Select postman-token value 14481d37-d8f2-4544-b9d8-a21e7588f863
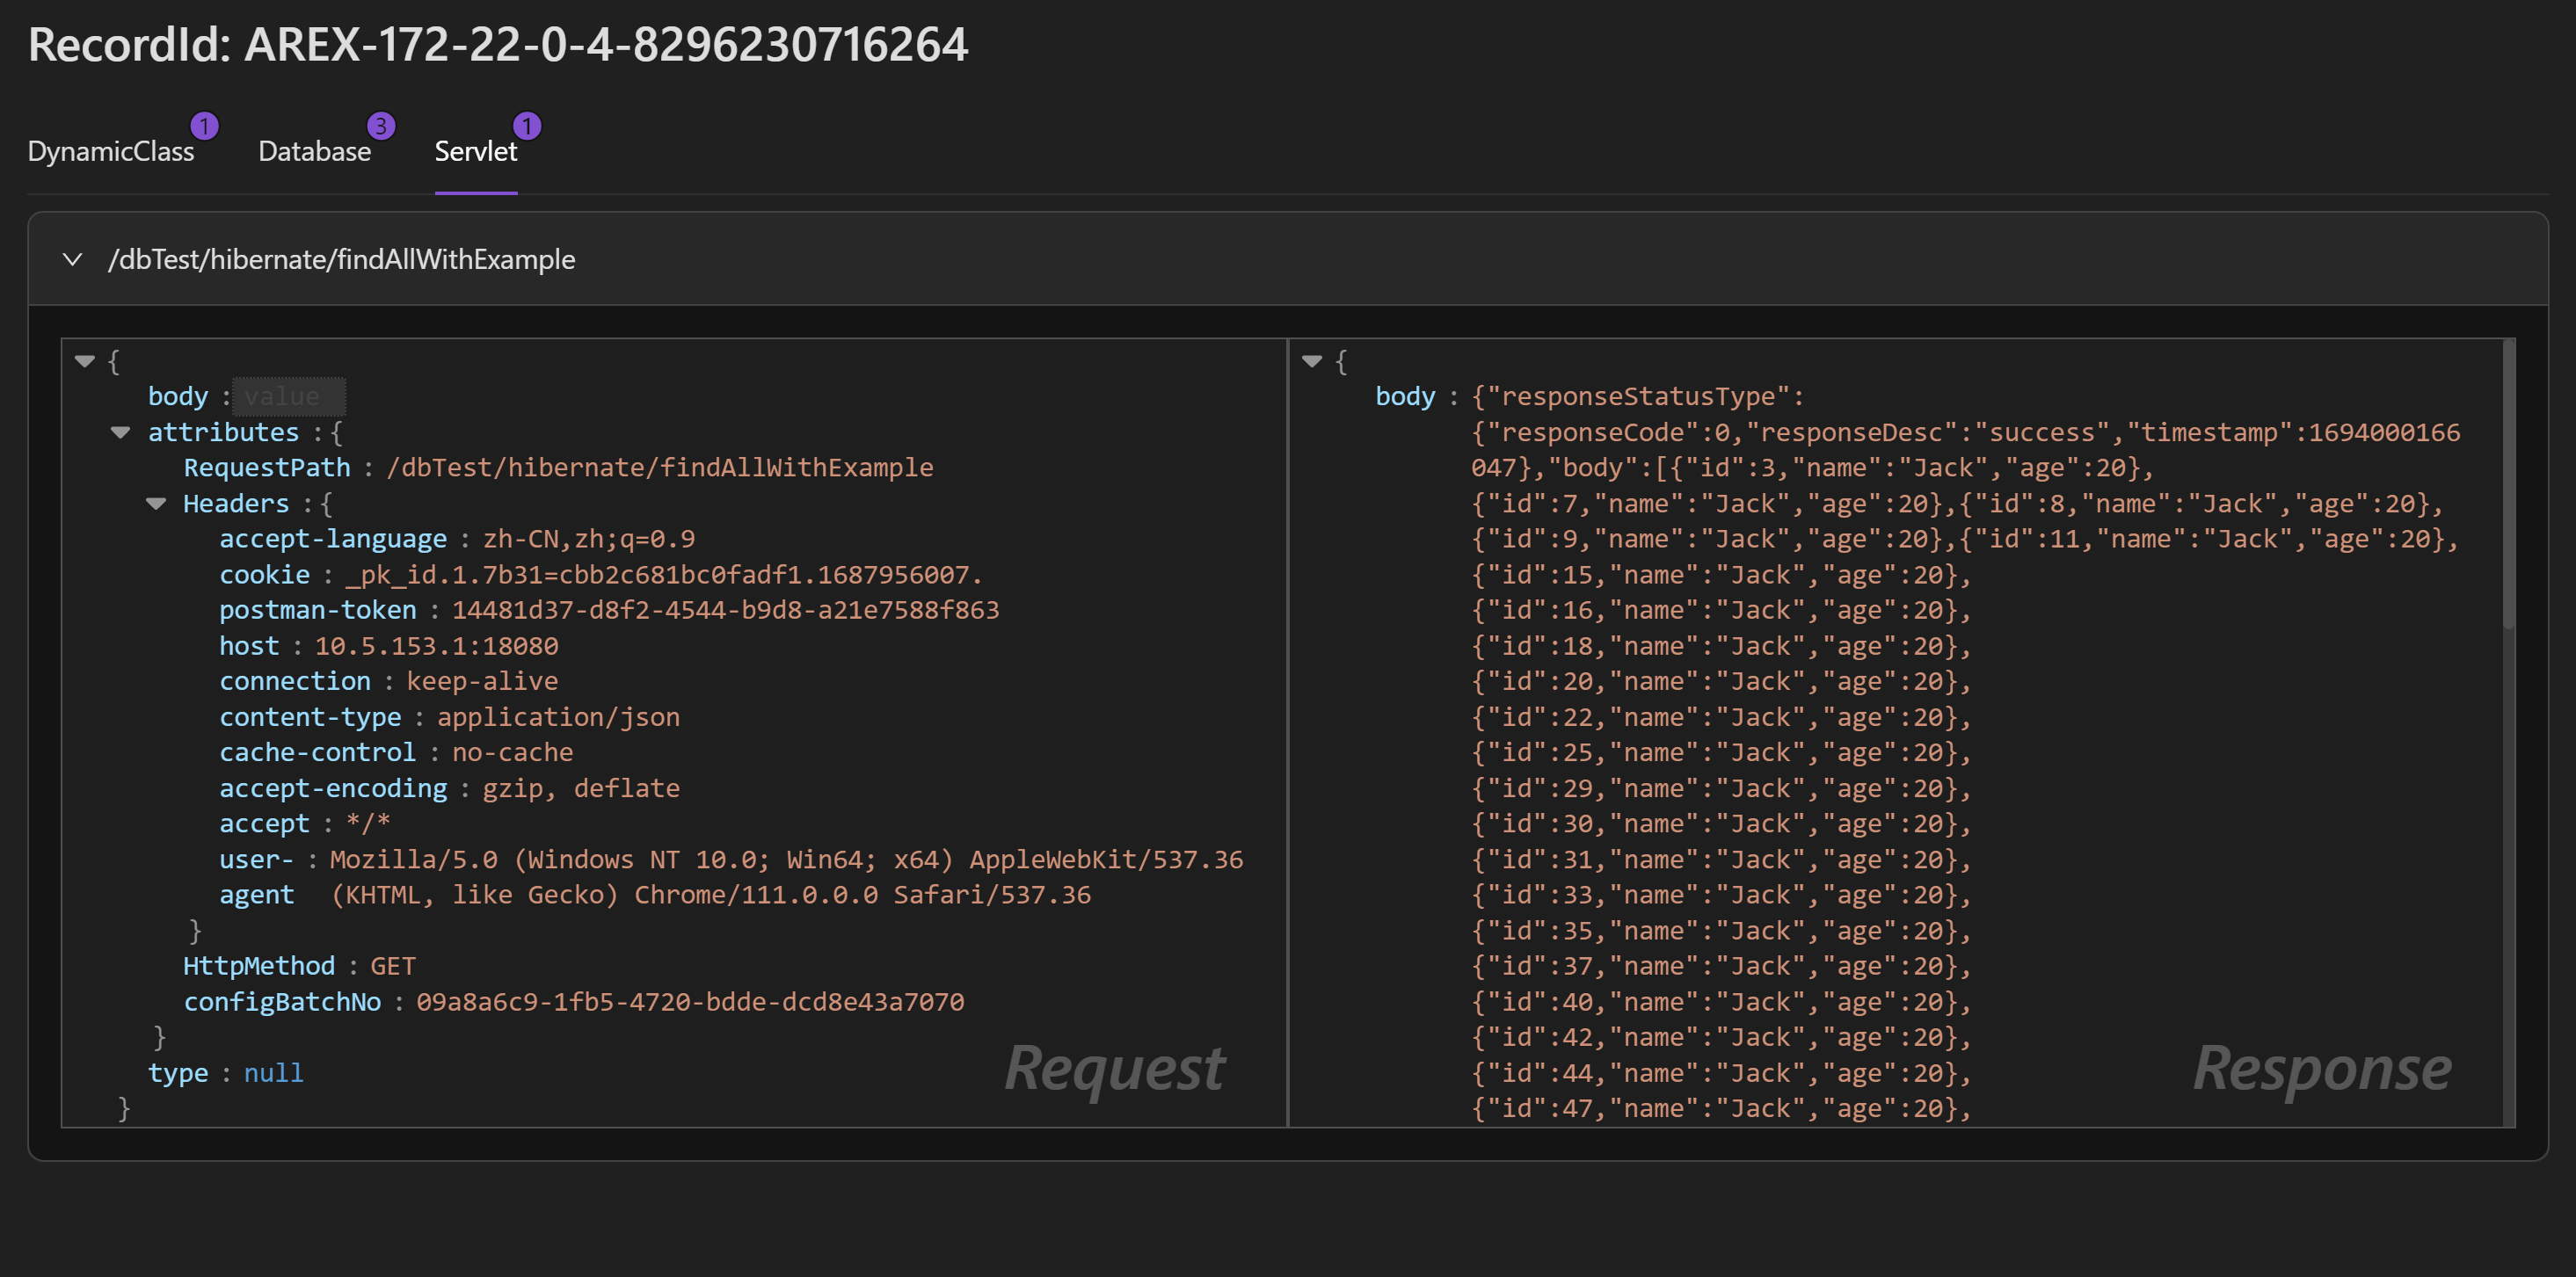This screenshot has width=2576, height=1277. (x=726, y=610)
